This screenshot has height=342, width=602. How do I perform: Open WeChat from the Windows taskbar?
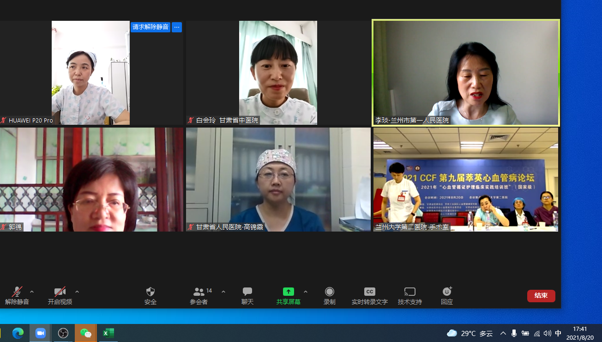(85, 333)
